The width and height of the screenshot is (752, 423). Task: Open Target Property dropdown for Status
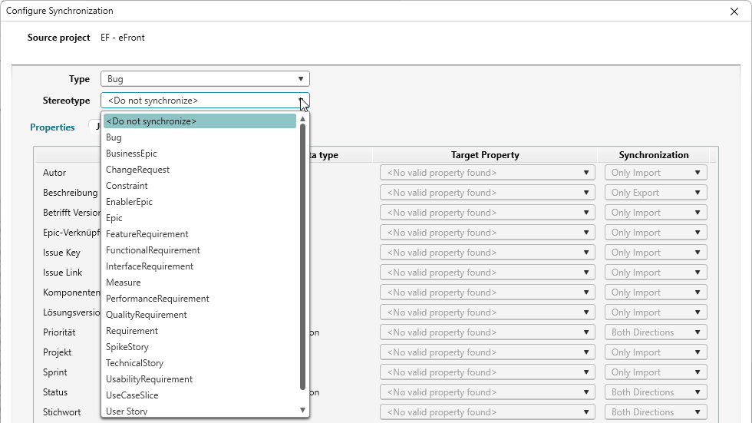coord(487,392)
